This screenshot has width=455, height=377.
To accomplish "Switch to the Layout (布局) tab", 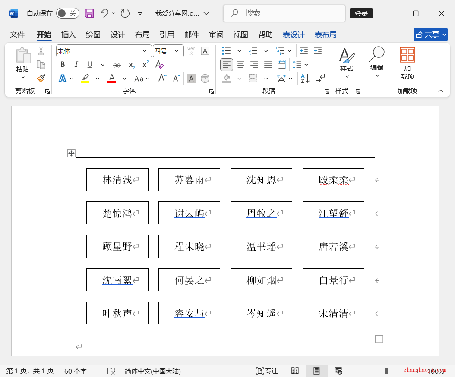I will (142, 35).
